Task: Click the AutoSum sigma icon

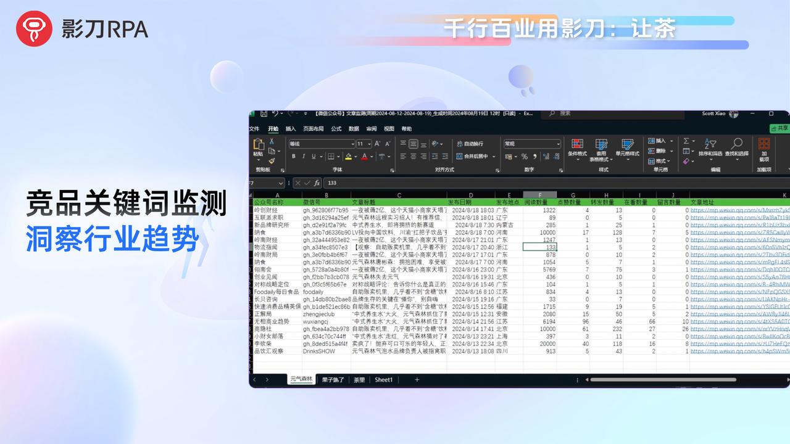Action: 686,141
